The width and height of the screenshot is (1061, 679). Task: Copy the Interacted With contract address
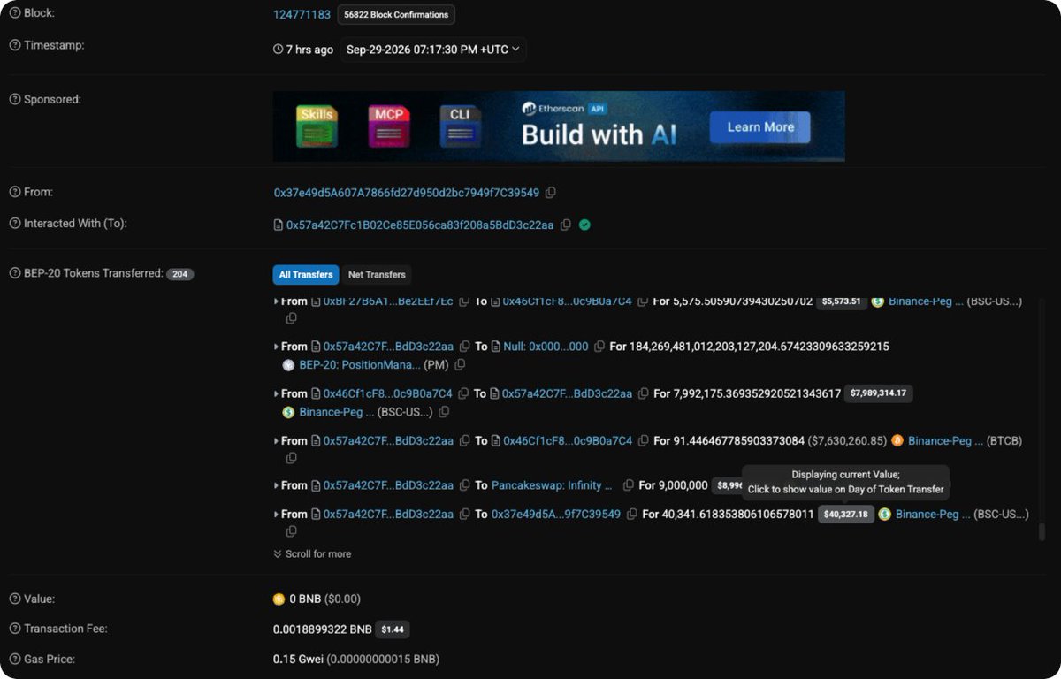point(566,225)
